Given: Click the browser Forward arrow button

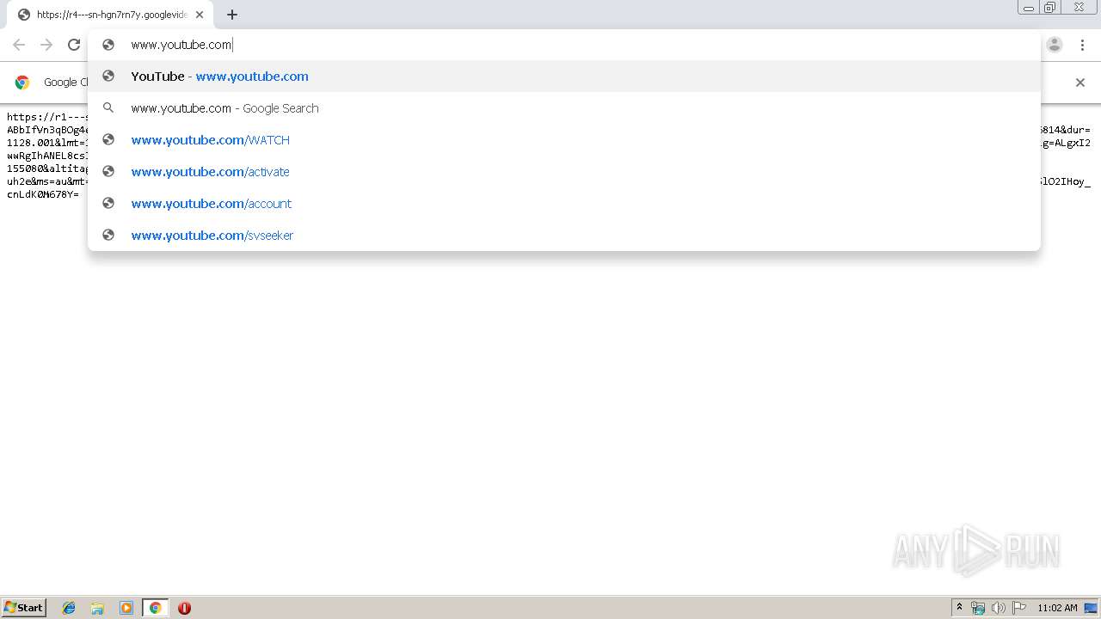Looking at the screenshot, I should pyautogui.click(x=46, y=45).
